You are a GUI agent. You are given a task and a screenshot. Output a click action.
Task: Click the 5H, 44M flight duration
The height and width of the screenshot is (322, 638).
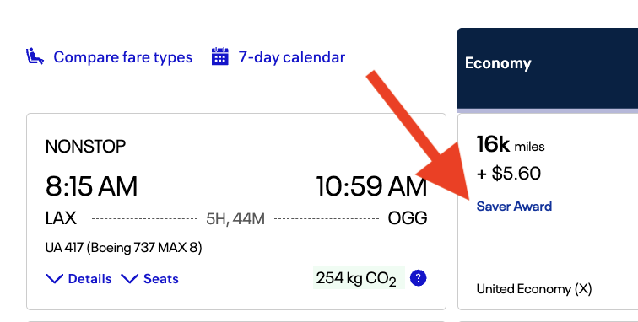(x=235, y=218)
